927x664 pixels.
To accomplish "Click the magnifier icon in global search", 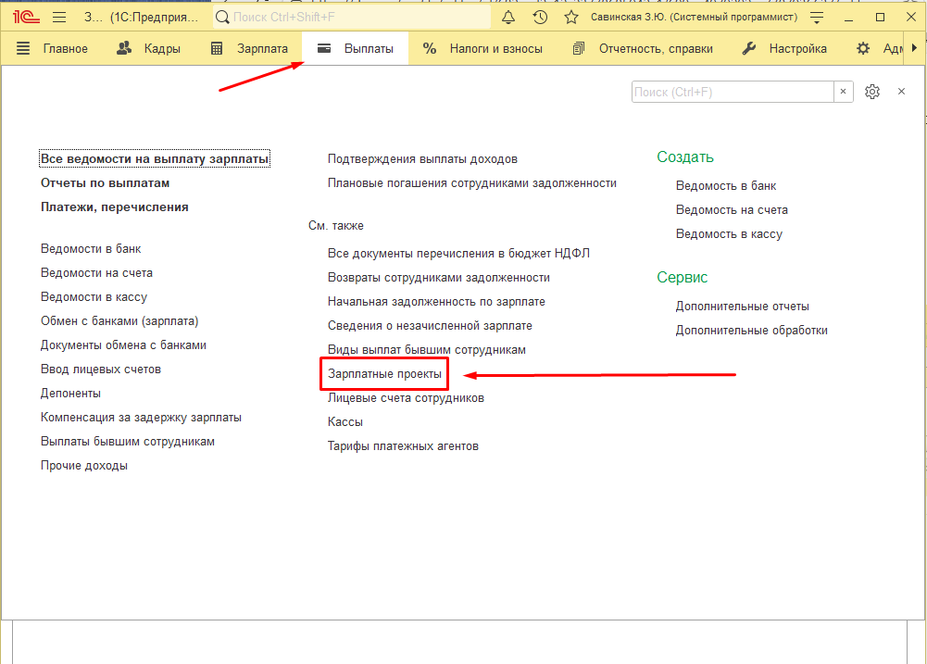I will 222,18.
